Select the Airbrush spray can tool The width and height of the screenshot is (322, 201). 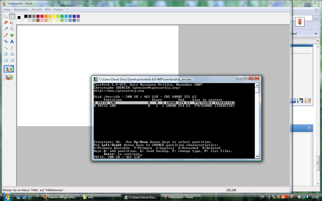6,41
